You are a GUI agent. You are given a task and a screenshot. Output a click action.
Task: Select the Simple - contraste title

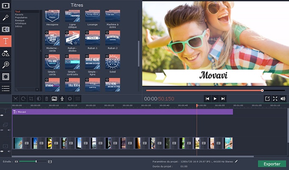click(73, 62)
